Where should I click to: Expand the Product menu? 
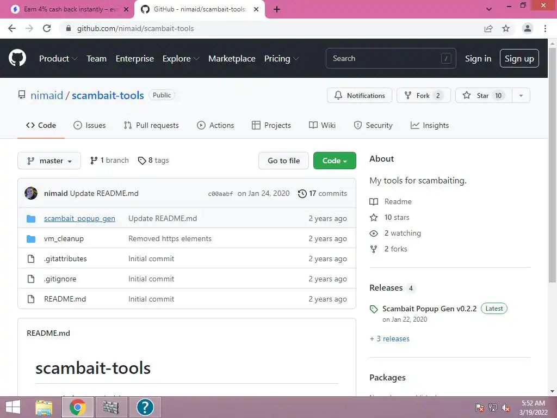point(58,59)
